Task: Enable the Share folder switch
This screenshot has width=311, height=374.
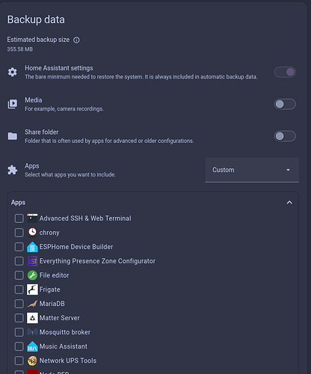Action: coord(285,136)
